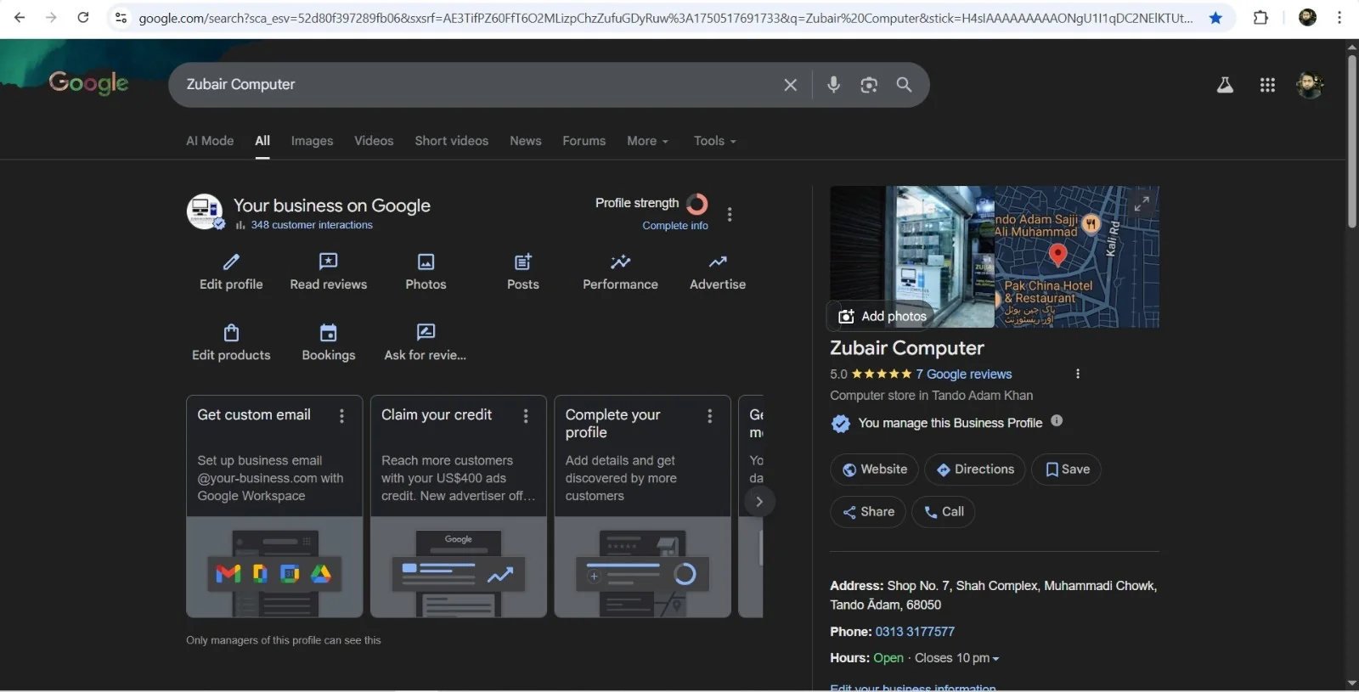Click the browser address bar
Image resolution: width=1359 pixels, height=692 pixels.
point(665,18)
